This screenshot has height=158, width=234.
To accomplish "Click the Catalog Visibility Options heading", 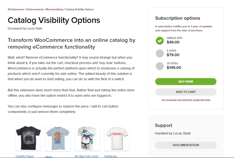I will [54, 20].
